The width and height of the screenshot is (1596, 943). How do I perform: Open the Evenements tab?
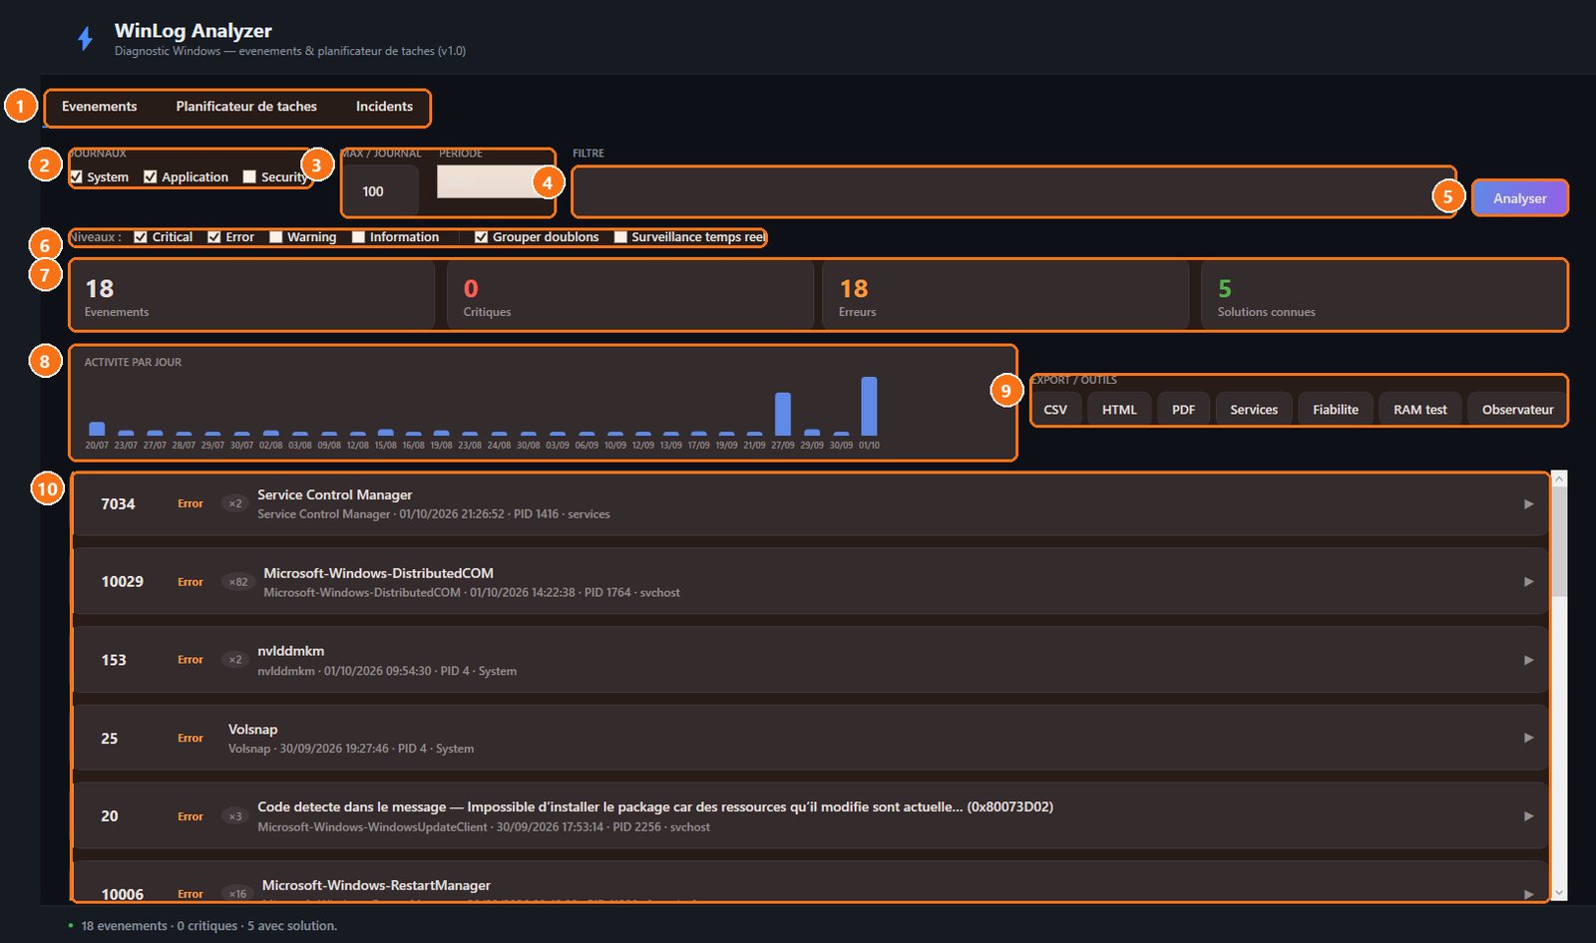coord(100,107)
